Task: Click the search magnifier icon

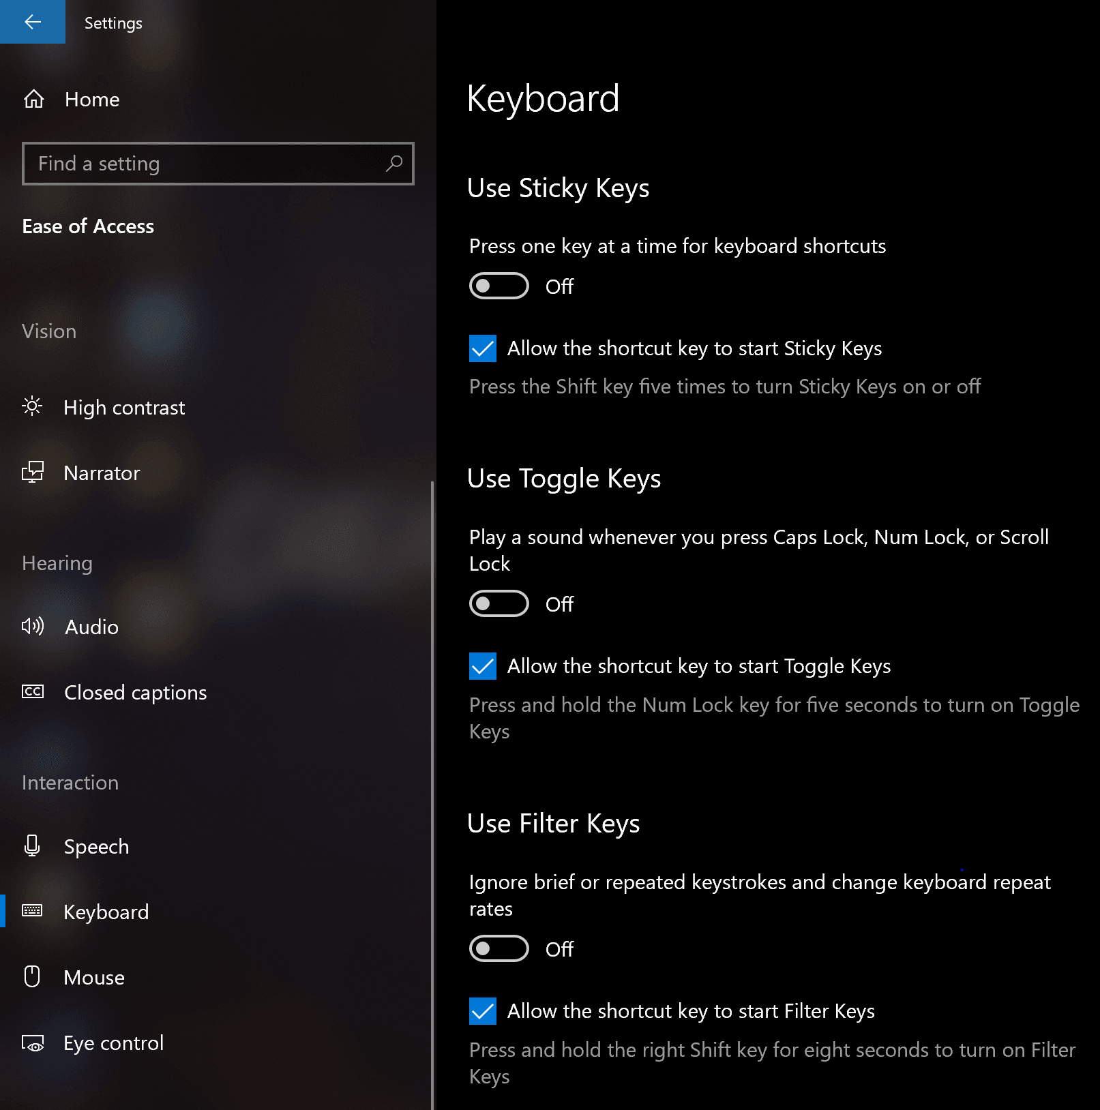Action: click(x=394, y=164)
